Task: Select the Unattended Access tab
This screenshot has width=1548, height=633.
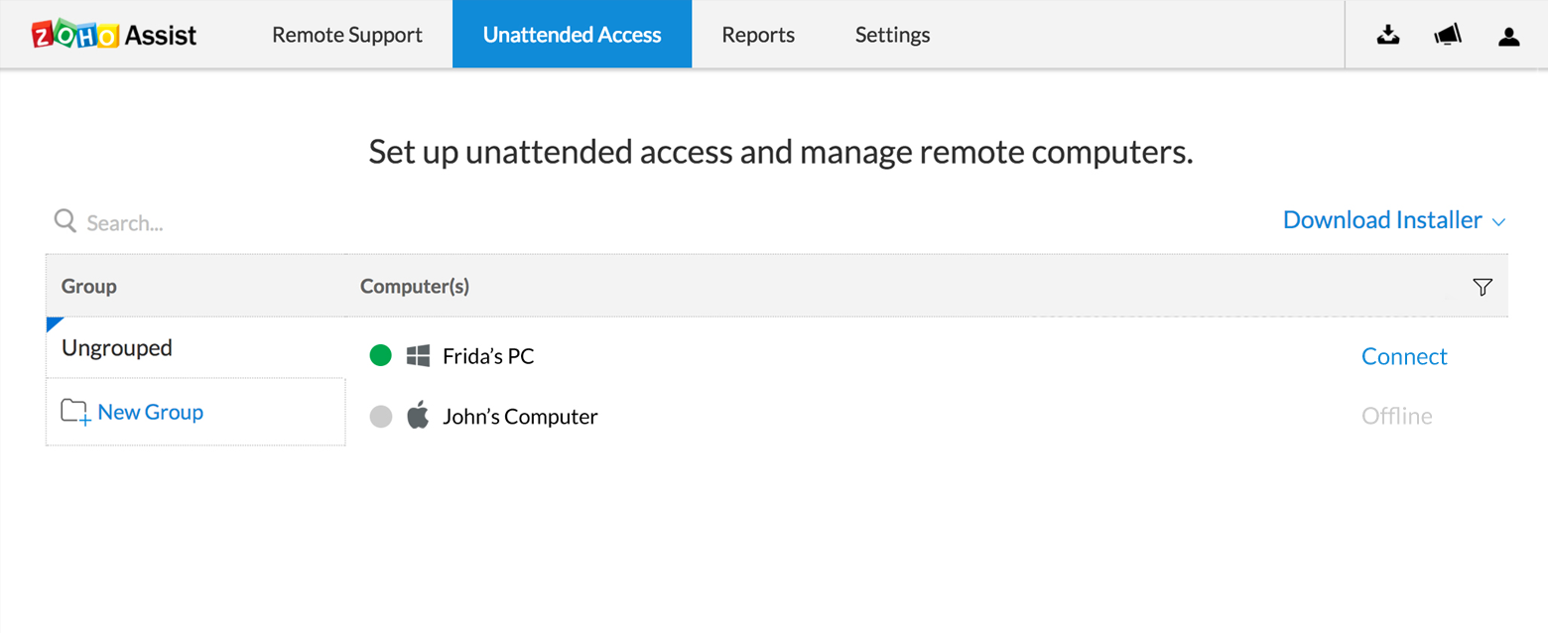Action: [x=572, y=35]
